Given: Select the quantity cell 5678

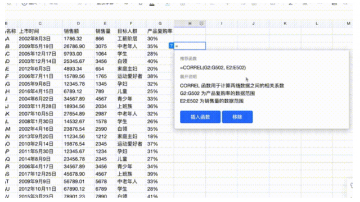Looking at the screenshot, I should click(105, 181).
